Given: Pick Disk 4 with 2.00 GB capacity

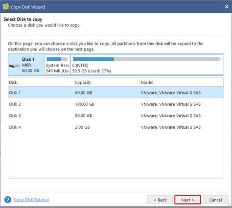Looking at the screenshot, I should tap(116, 127).
